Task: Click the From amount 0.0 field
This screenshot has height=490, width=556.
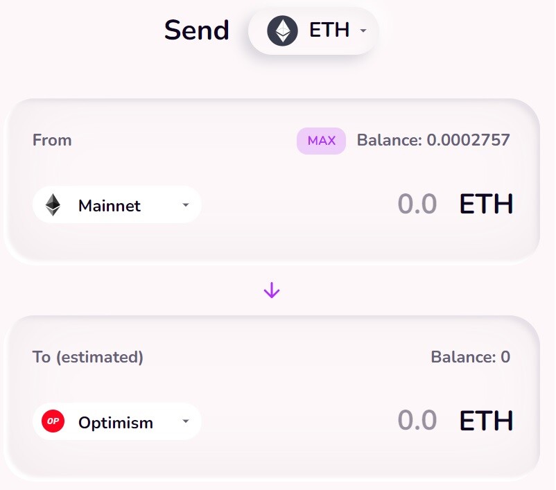Action: point(417,204)
